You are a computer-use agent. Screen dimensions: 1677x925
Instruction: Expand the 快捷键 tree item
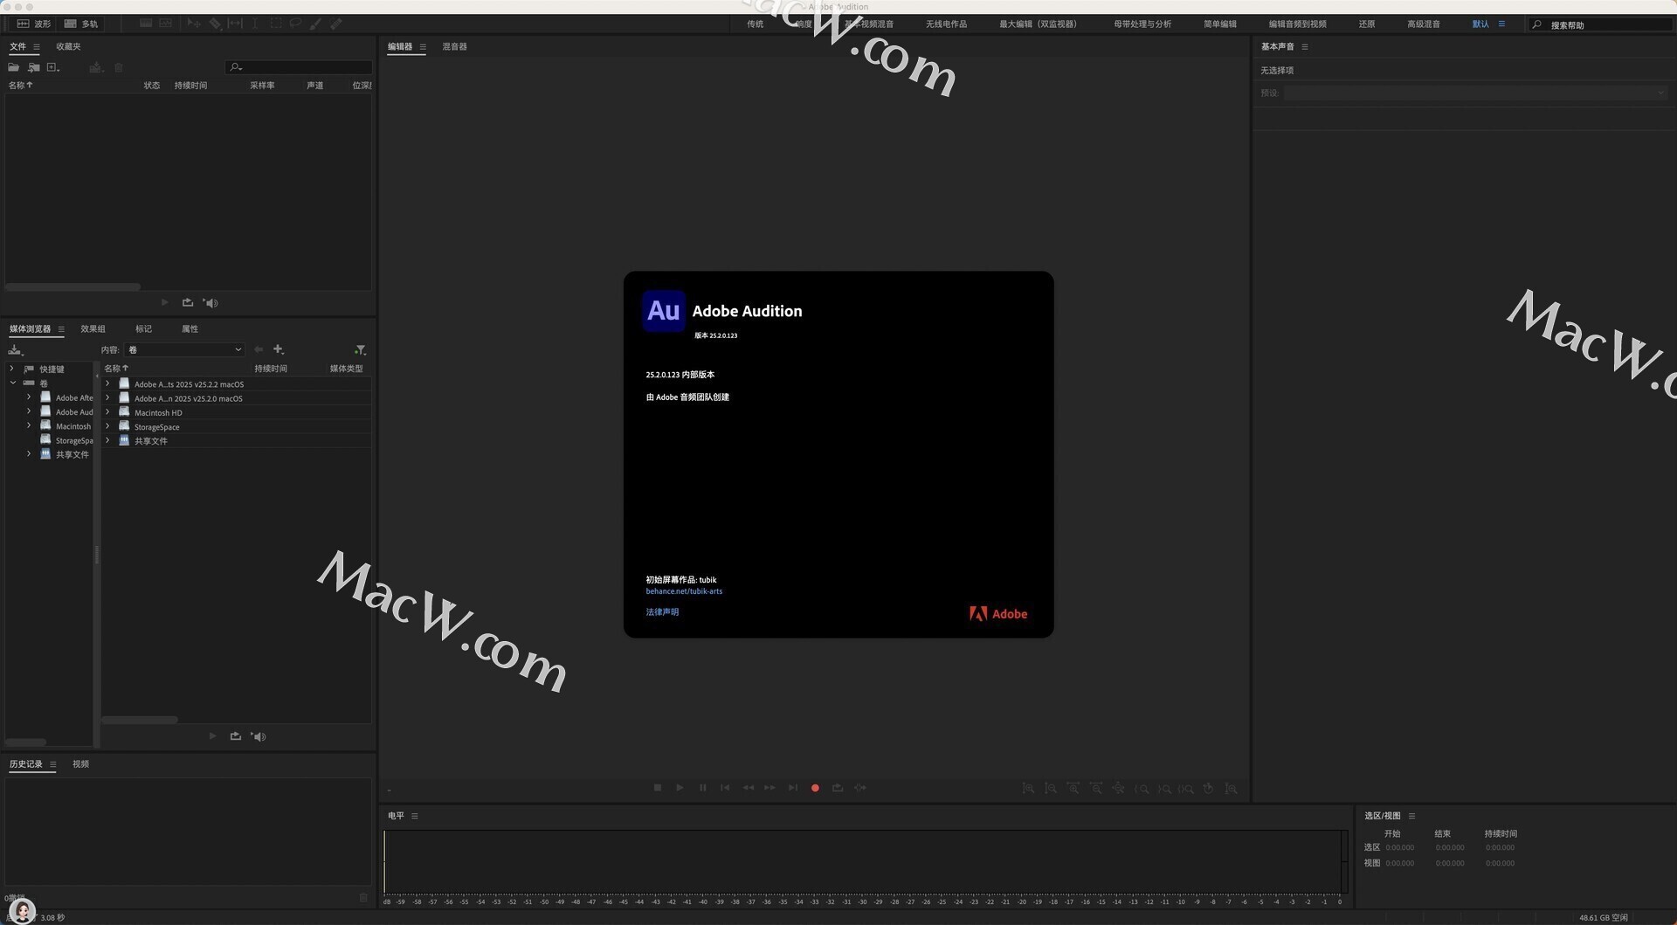coord(12,369)
